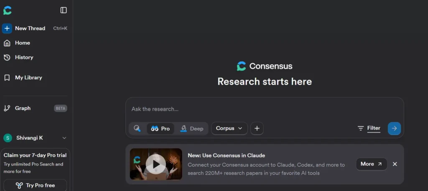Click the bookmark icon beside My Library
This screenshot has height=191, width=428.
[7, 78]
